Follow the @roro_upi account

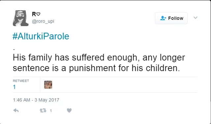[171, 18]
